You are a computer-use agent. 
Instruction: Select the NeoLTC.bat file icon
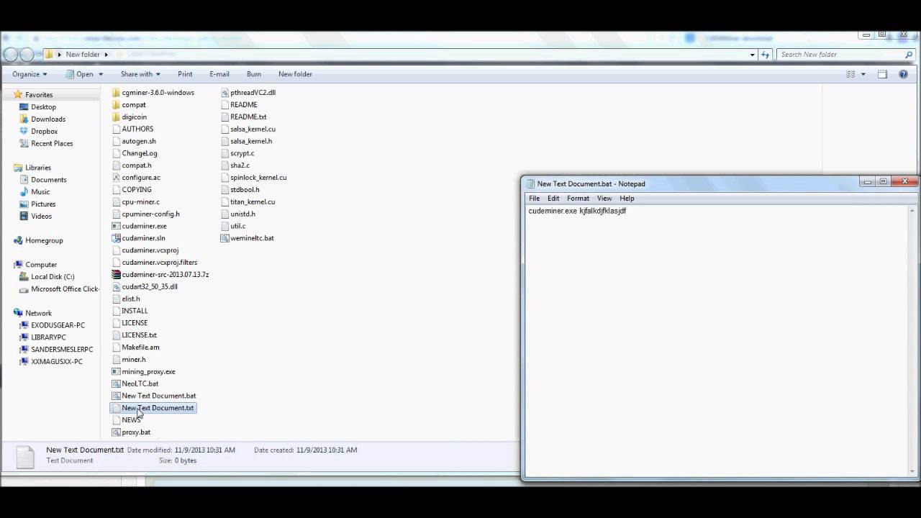click(x=116, y=383)
